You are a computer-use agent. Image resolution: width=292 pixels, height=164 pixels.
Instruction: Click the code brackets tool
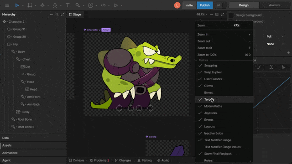click(103, 5)
